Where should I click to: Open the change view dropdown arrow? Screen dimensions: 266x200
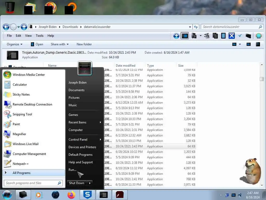coord(240,44)
